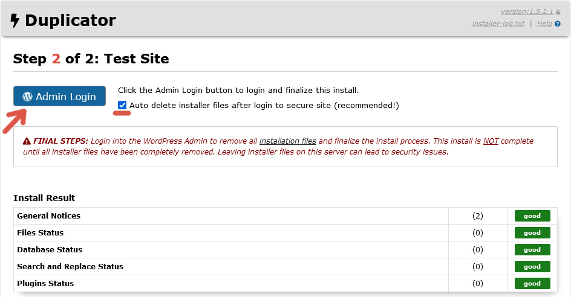Click the blue Help question mark icon
Viewport: 571px width, 297px height.
(558, 24)
